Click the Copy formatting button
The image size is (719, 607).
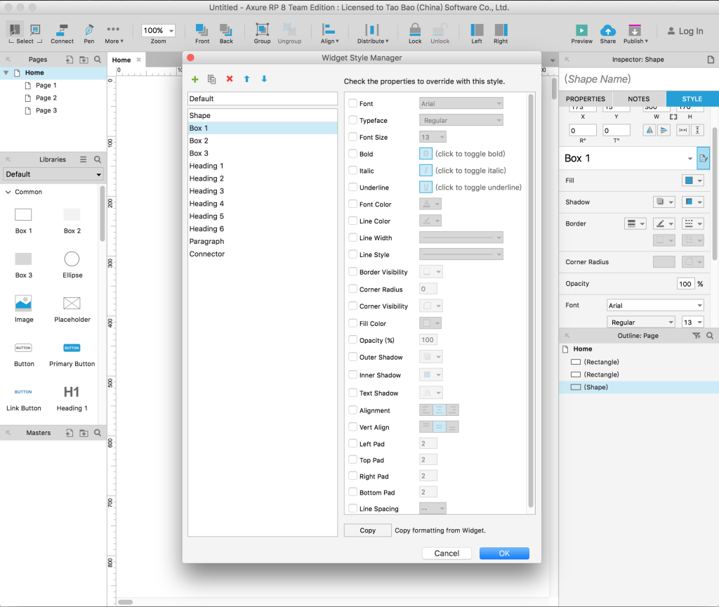tap(368, 530)
